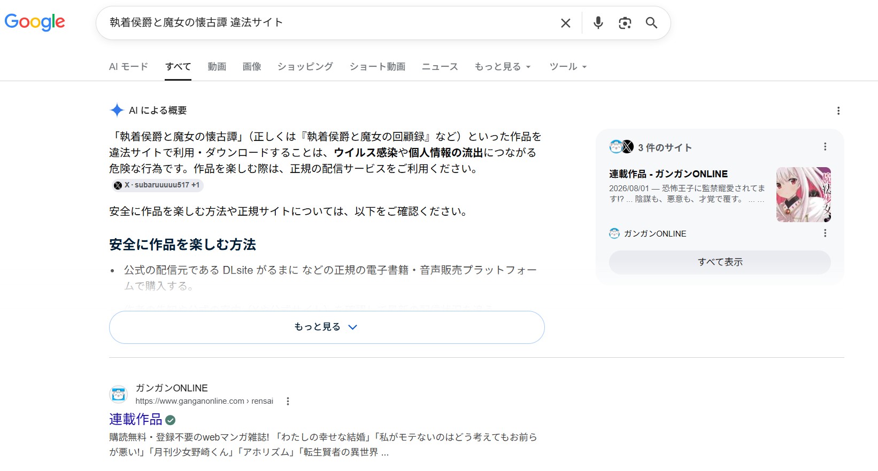
Task: Click the X · subaruuuuu517 +1 source chip
Action: coord(157,185)
